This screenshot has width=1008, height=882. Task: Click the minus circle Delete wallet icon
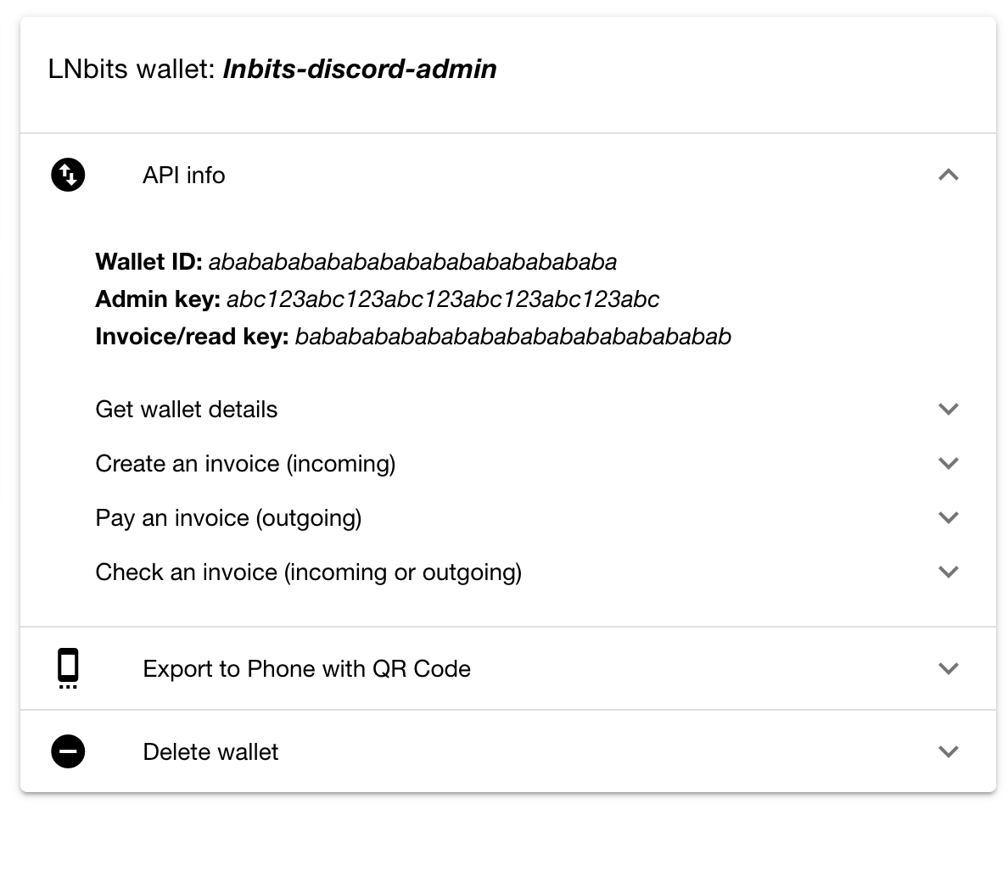(68, 751)
